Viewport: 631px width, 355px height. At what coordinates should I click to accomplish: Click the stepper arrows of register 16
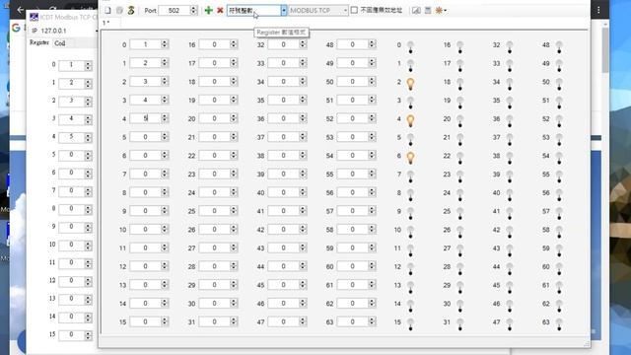pyautogui.click(x=234, y=44)
